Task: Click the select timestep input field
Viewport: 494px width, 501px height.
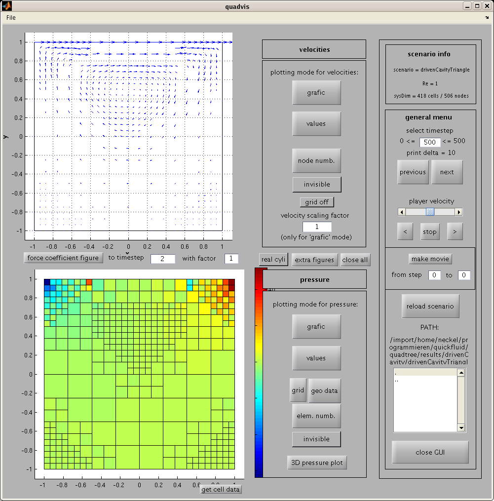Action: tap(430, 142)
